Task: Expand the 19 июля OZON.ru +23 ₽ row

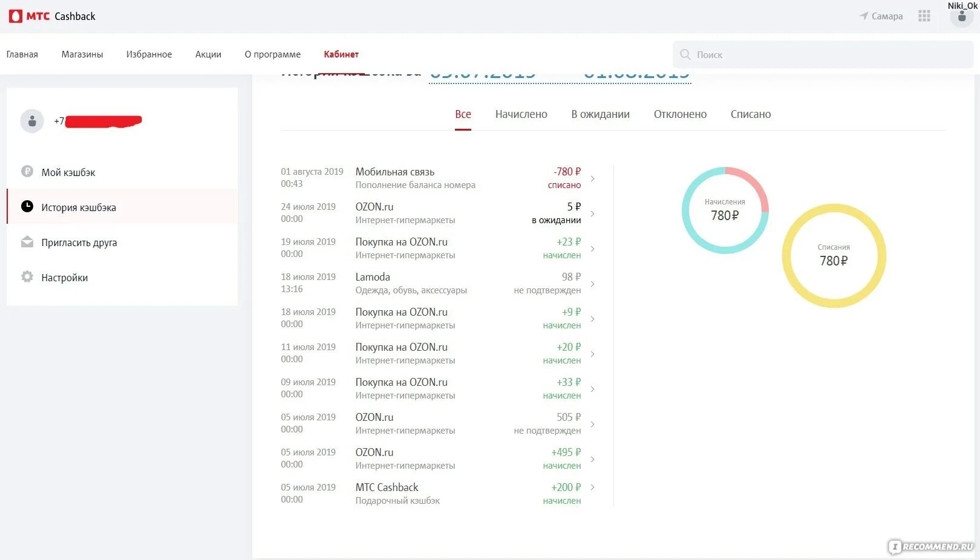Action: pyautogui.click(x=592, y=249)
